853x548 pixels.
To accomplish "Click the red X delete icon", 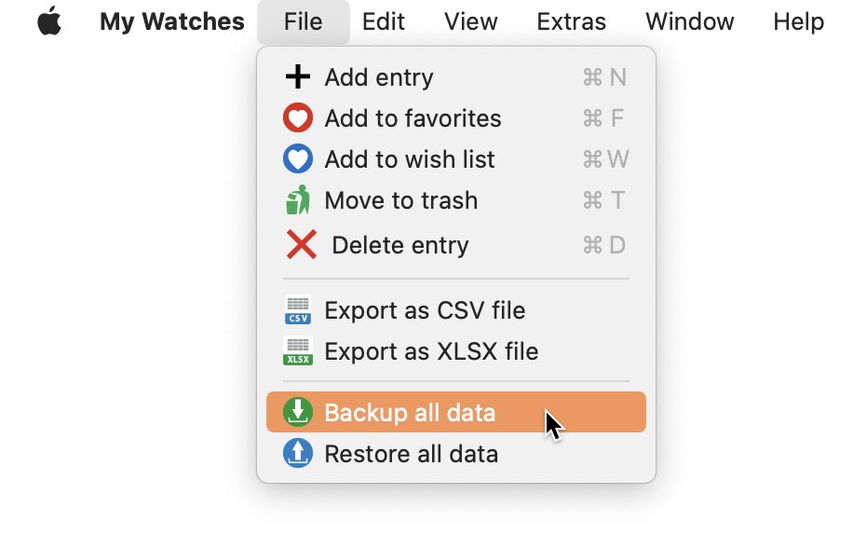I will point(302,244).
